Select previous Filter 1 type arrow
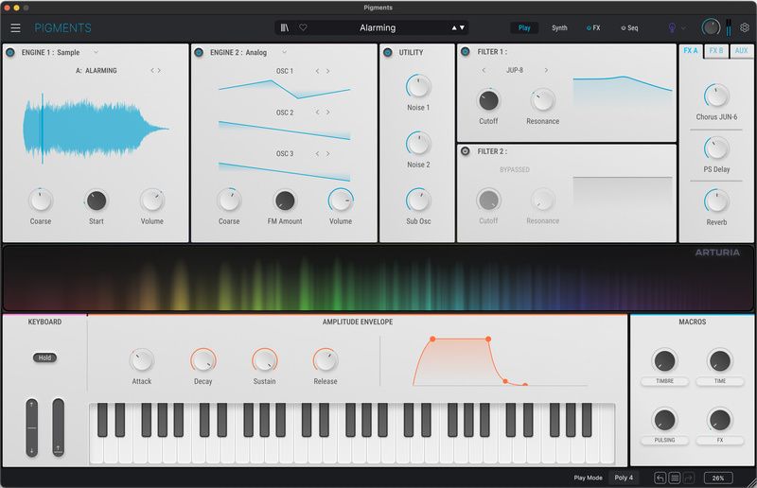 pos(484,71)
